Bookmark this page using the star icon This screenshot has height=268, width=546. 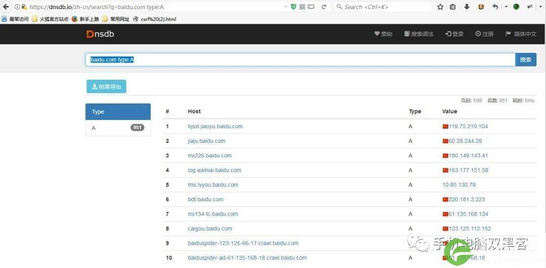pyautogui.click(x=440, y=7)
